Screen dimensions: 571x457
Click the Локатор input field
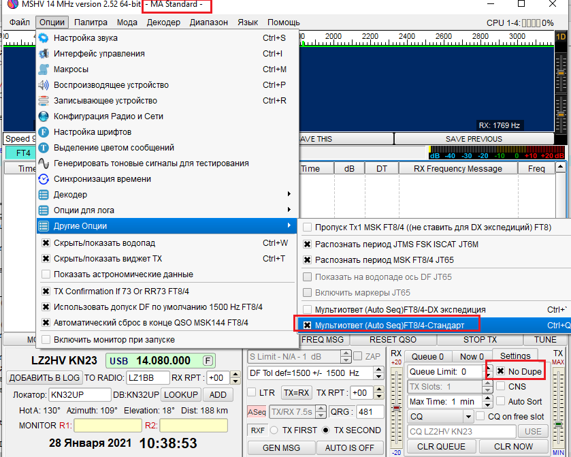[80, 395]
